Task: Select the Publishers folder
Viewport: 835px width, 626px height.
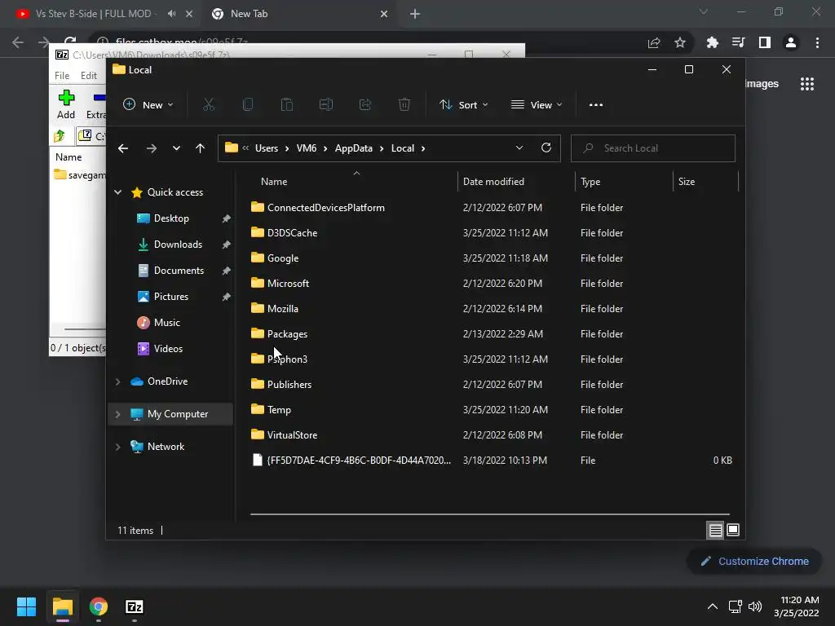Action: point(289,385)
